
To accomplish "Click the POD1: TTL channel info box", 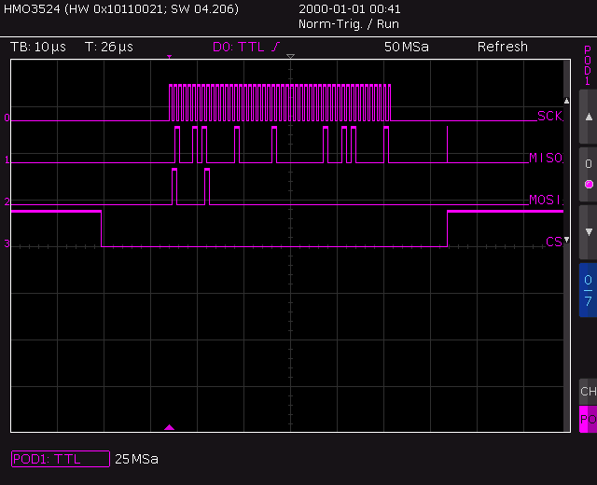I will coord(61,459).
